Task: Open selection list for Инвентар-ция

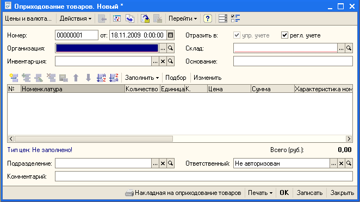Action: [155, 61]
